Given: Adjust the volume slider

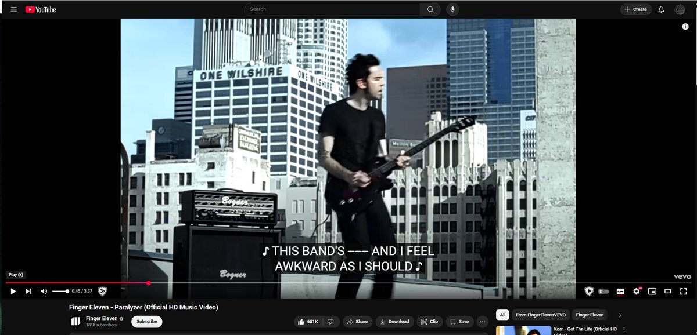Looking at the screenshot, I should 60,291.
